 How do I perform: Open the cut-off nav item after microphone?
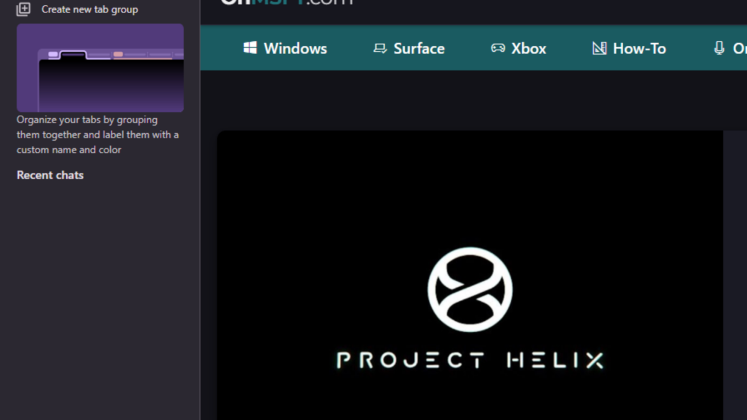(x=740, y=49)
